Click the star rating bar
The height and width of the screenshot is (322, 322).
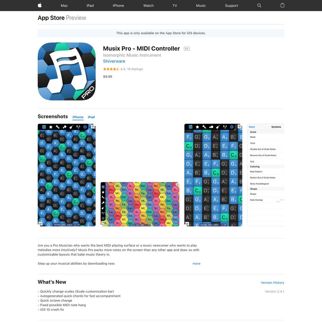(x=111, y=69)
